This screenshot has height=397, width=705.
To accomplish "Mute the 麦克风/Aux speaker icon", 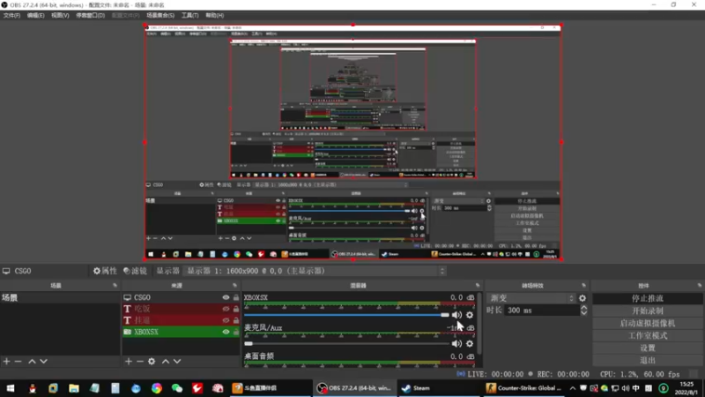I will (x=456, y=343).
